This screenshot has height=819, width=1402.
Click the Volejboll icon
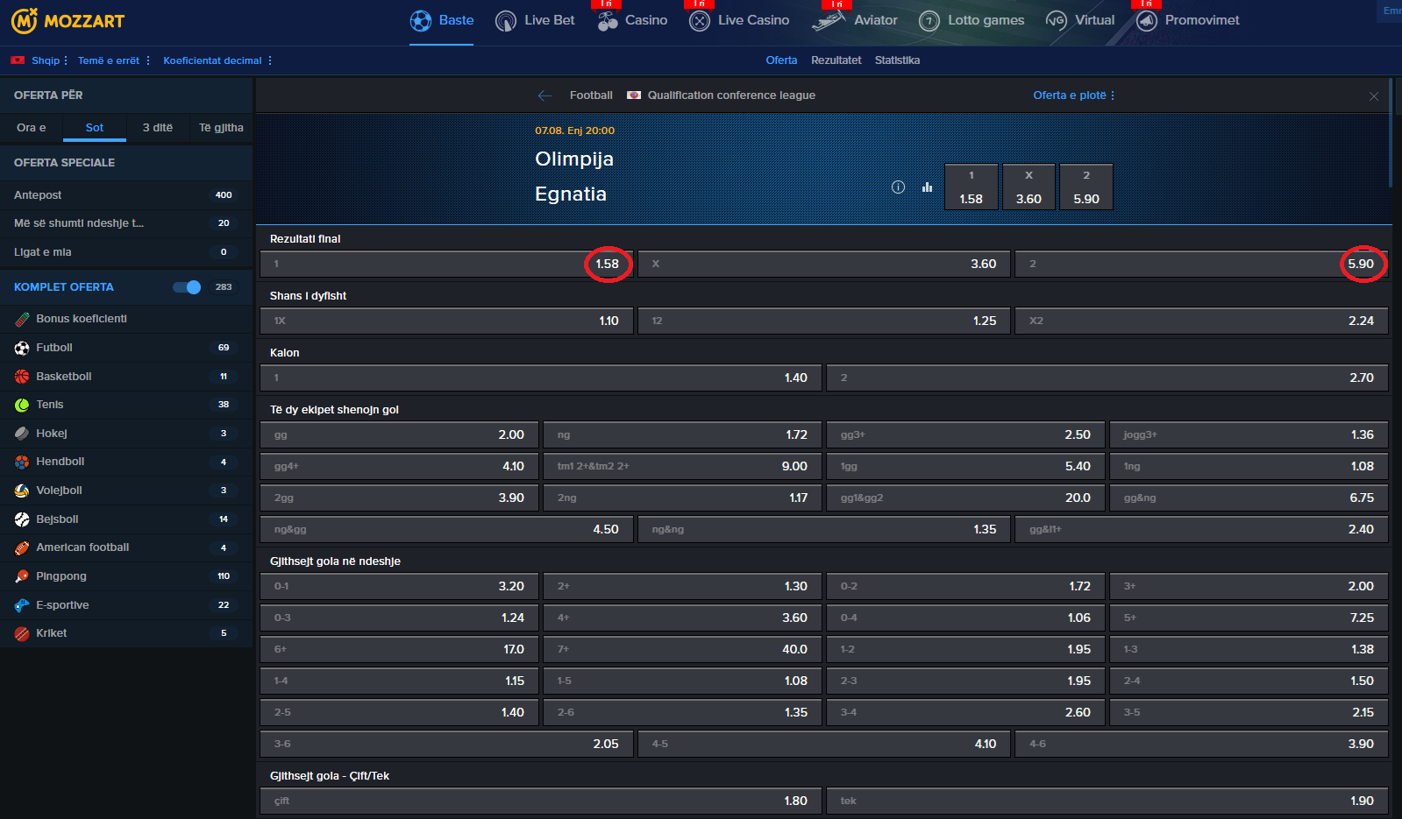(x=22, y=491)
